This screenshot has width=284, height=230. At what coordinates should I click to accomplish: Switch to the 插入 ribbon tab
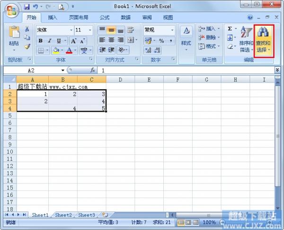[x=53, y=18]
